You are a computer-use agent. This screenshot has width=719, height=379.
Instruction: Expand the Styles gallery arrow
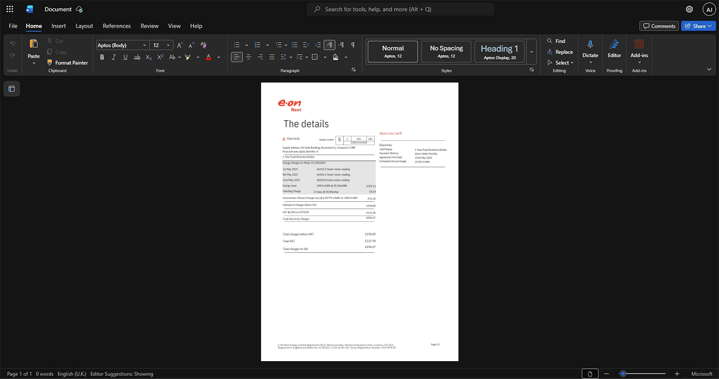coord(532,52)
